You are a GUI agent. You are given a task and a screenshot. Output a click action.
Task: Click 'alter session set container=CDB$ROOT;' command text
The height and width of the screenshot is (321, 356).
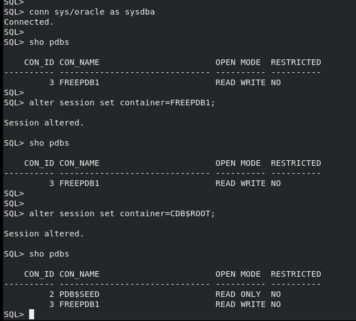click(122, 213)
